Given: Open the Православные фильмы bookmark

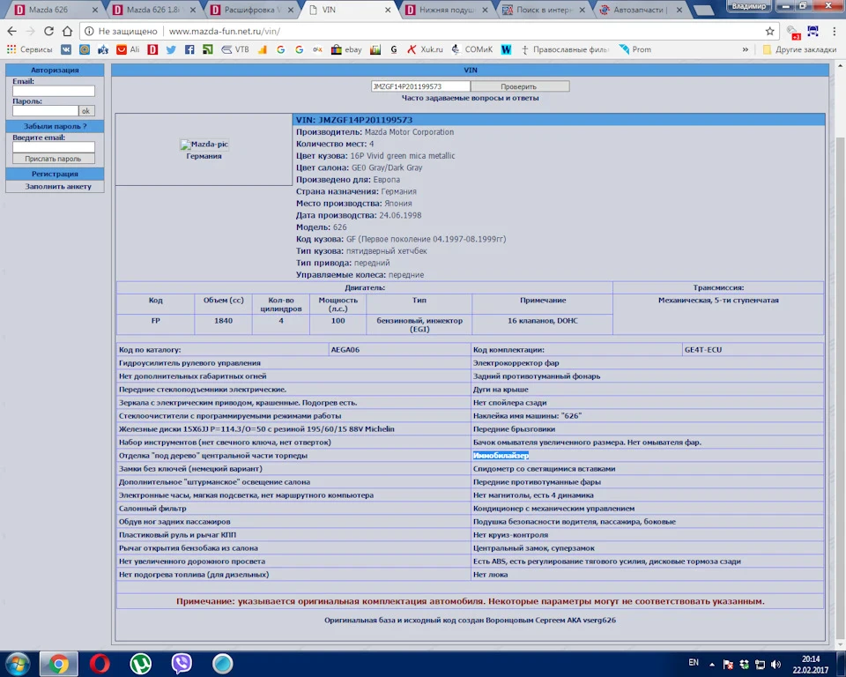Looking at the screenshot, I should (x=566, y=49).
